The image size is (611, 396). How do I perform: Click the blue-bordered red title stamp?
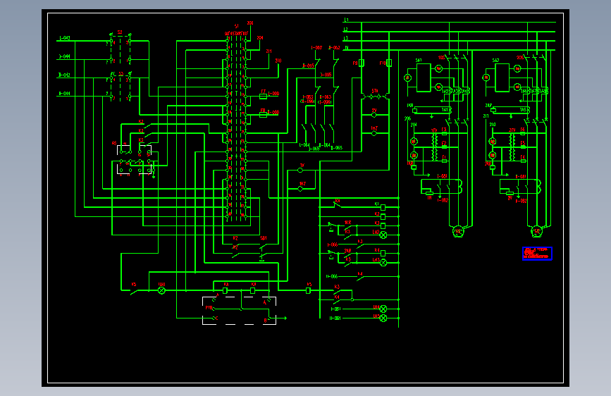click(x=537, y=254)
